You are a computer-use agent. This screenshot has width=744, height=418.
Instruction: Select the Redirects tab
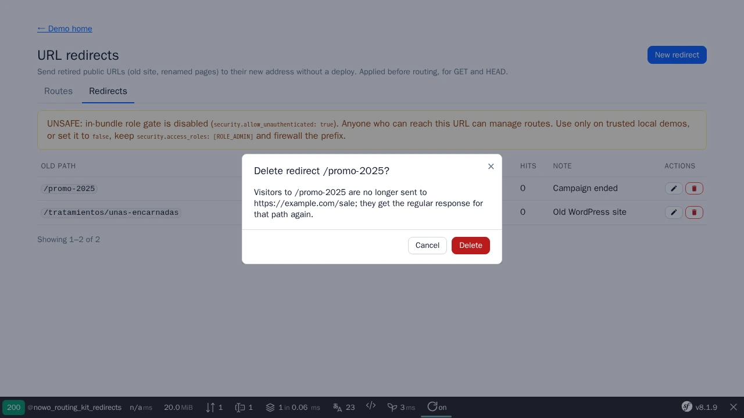108,91
